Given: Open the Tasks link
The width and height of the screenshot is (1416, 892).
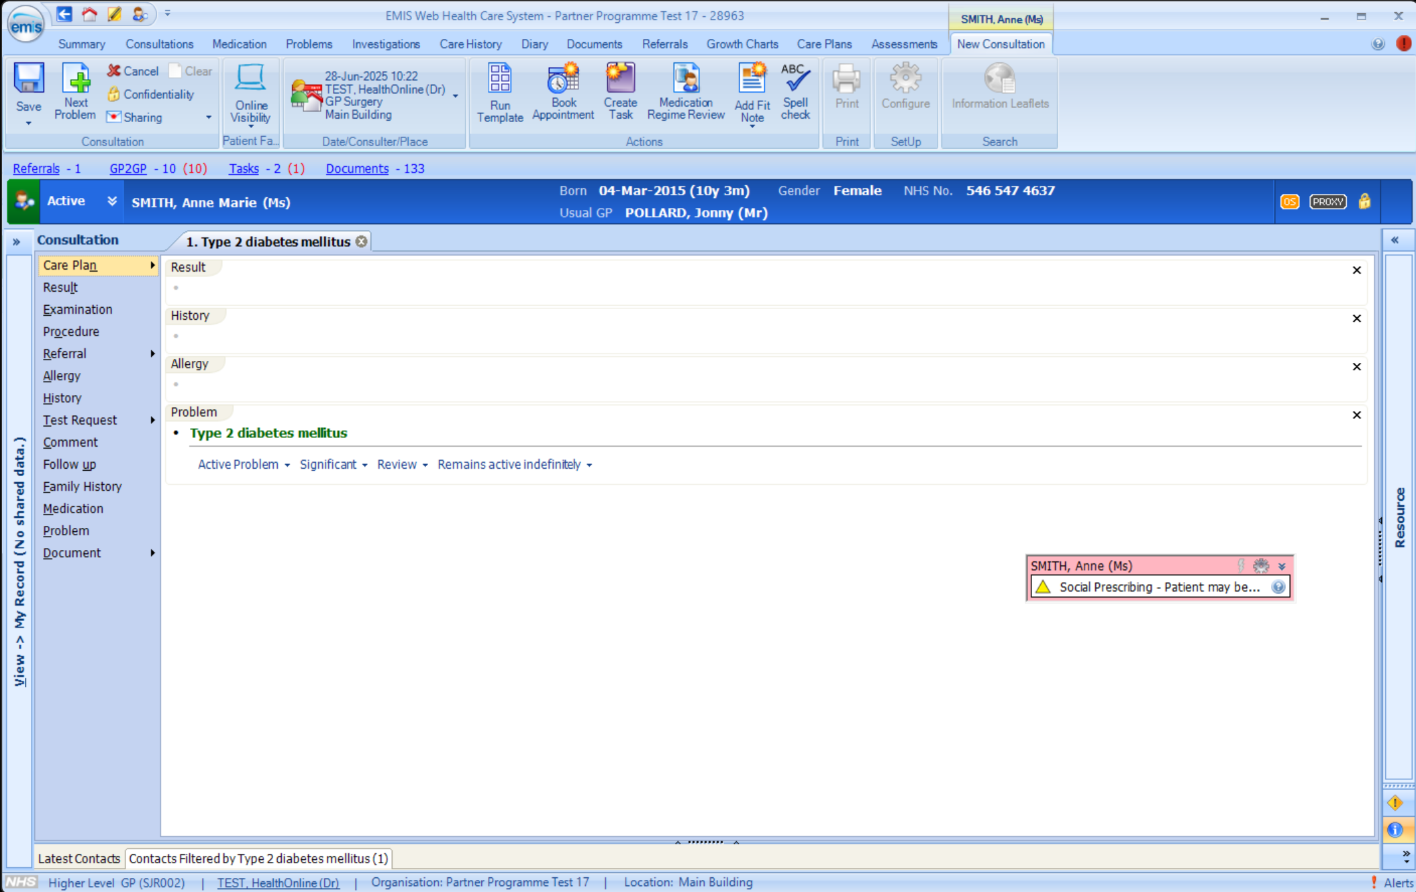Looking at the screenshot, I should tap(244, 169).
